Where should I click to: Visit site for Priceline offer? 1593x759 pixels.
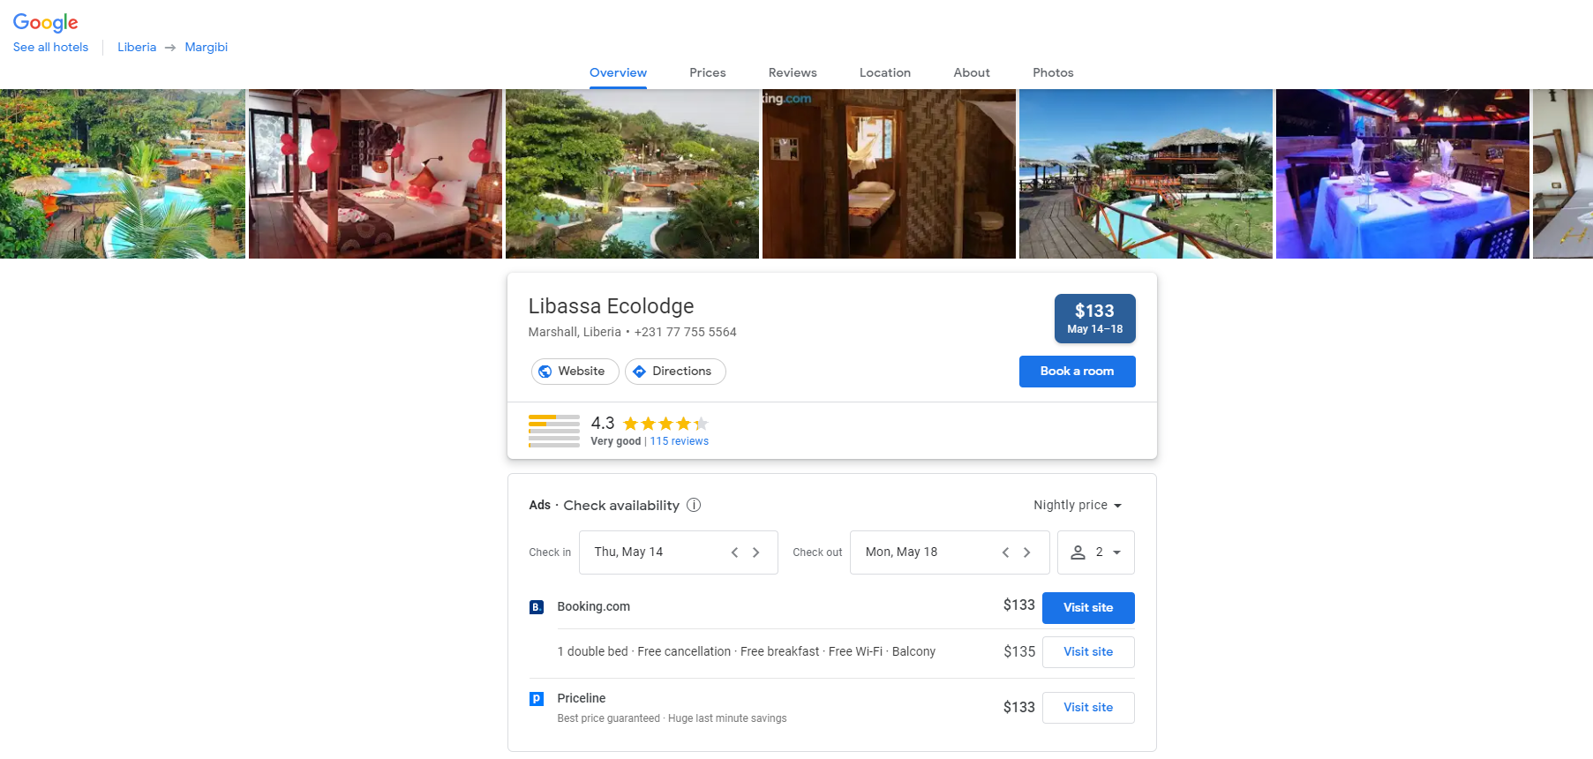pos(1088,708)
